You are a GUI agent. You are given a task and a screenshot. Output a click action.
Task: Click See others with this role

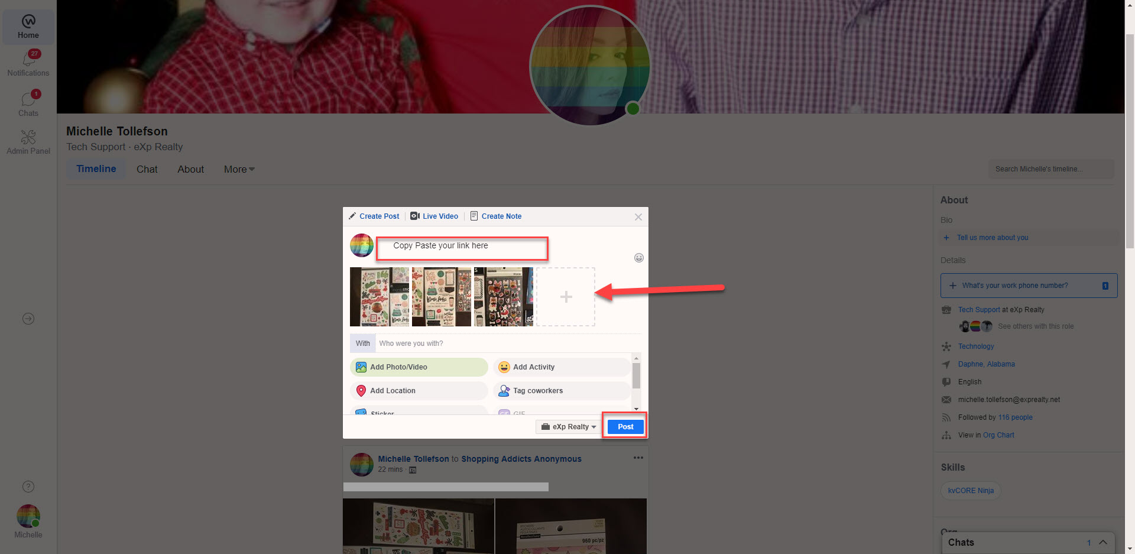[1036, 326]
